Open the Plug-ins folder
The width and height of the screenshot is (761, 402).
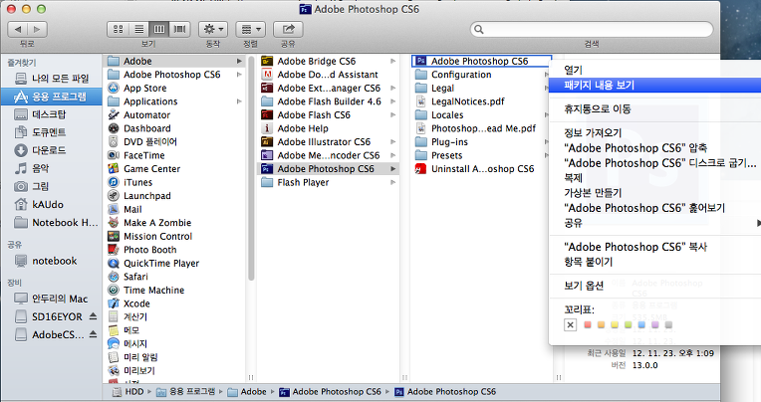(x=448, y=142)
